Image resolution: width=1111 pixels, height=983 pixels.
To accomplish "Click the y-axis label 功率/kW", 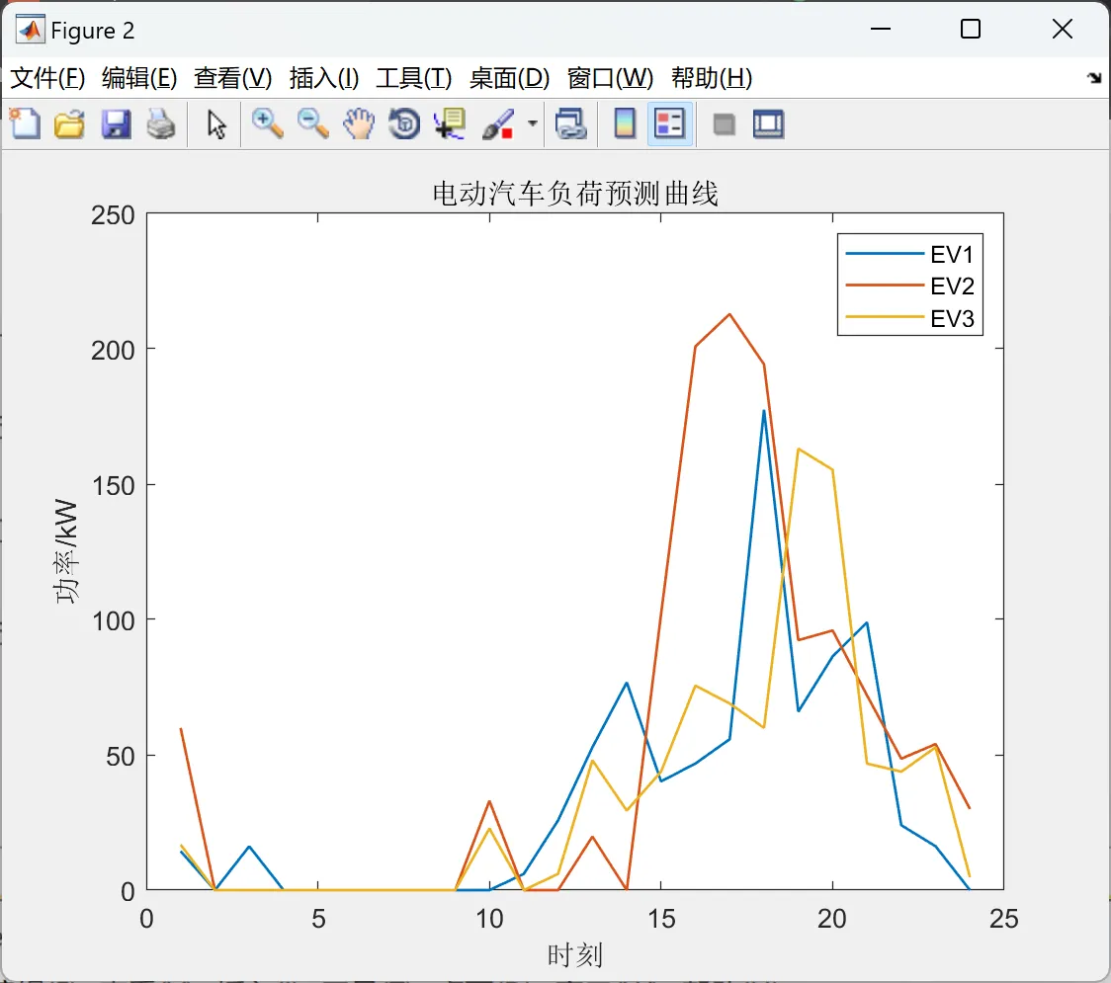I will (x=66, y=550).
